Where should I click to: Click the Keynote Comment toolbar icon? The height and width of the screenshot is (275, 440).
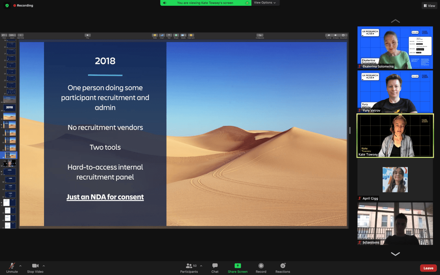click(x=191, y=36)
